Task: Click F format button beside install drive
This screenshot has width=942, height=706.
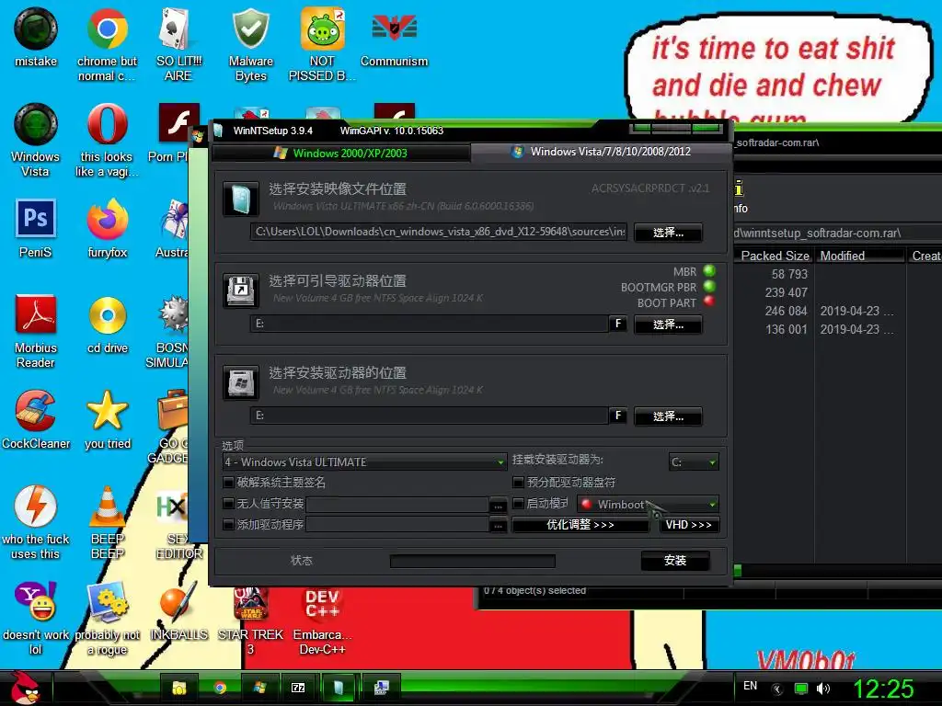Action: (x=617, y=416)
